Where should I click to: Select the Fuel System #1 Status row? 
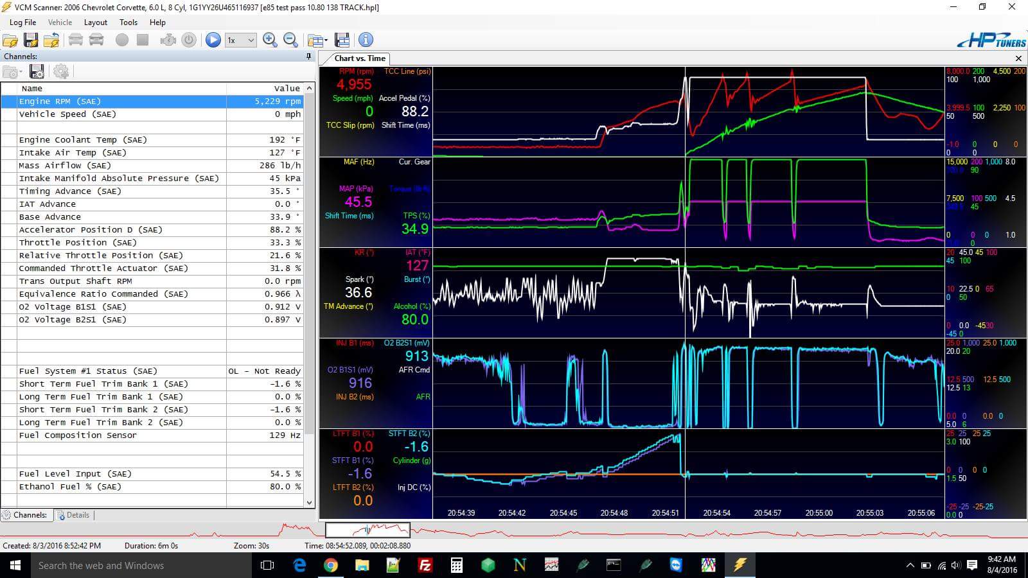click(152, 371)
